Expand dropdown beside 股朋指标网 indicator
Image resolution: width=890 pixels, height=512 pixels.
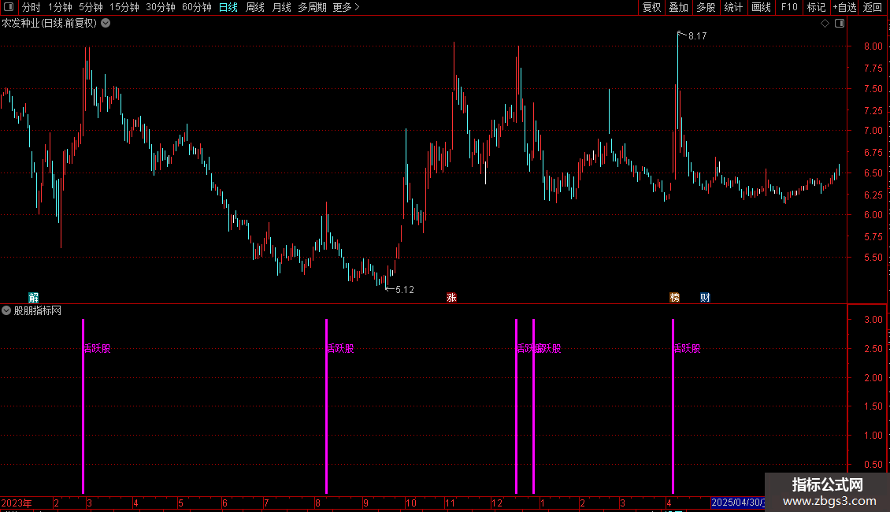6,310
